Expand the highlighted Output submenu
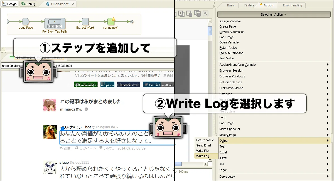Viewport: 334px width, 181px height. pyautogui.click(x=274, y=141)
